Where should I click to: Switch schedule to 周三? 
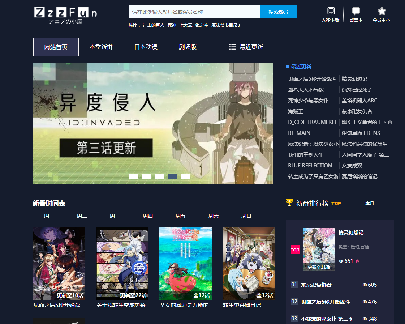(x=115, y=216)
